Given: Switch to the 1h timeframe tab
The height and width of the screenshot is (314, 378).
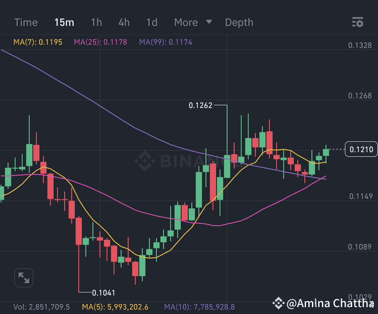Looking at the screenshot, I should [96, 22].
